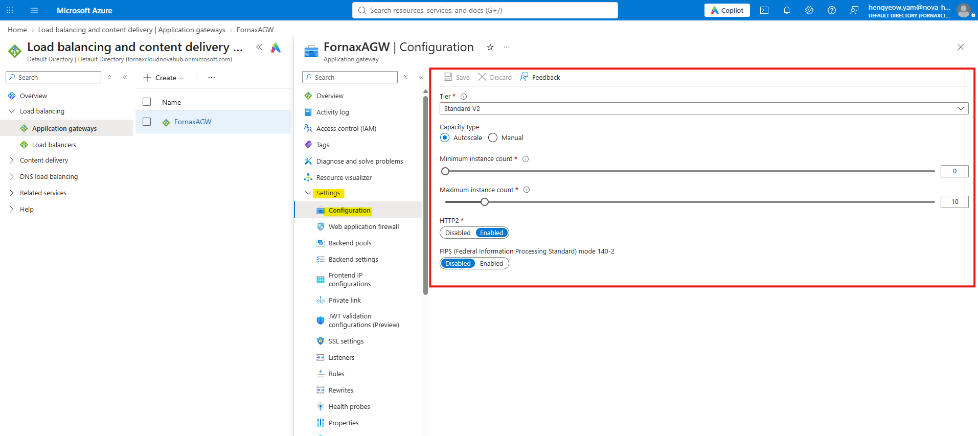Click Maximum instance count info icon

pos(527,190)
